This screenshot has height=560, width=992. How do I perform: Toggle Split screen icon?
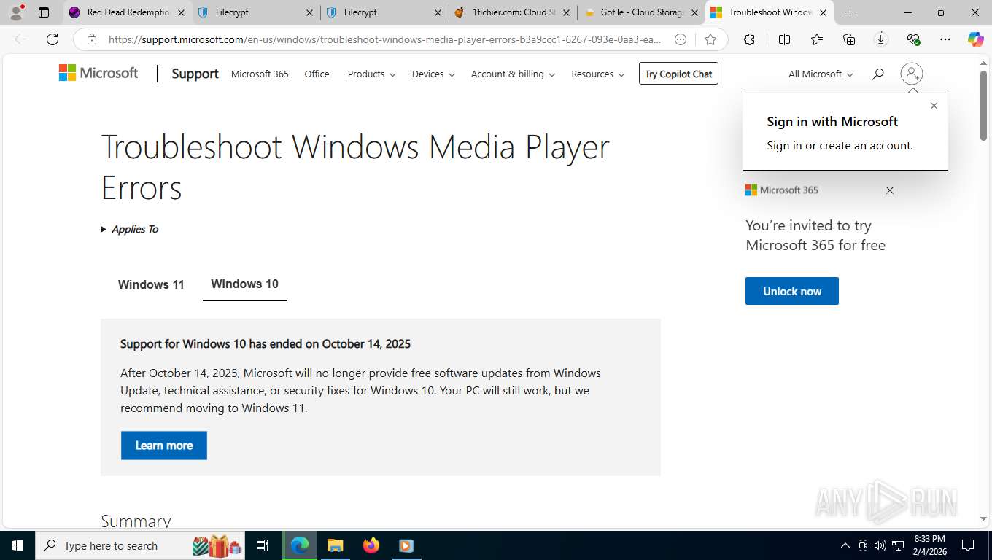(784, 39)
